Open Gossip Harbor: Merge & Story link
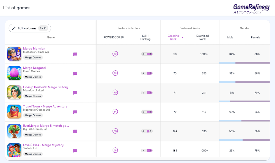The image size is (275, 163). pyautogui.click(x=46, y=87)
